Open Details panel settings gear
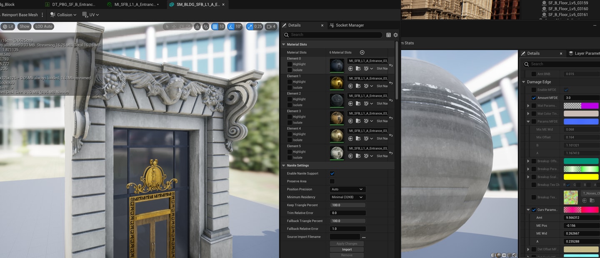This screenshot has height=258, width=600. [x=395, y=35]
